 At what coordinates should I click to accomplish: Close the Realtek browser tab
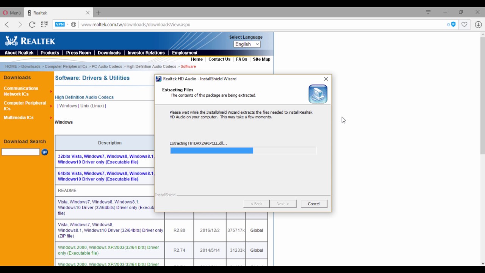[x=88, y=13]
